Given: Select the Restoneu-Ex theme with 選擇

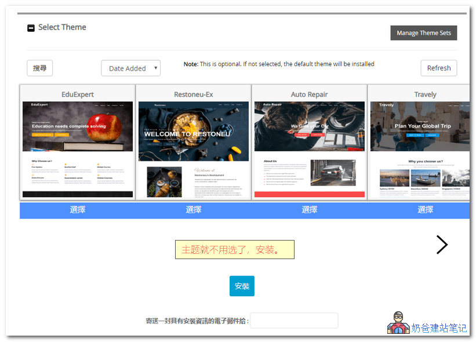Looking at the screenshot, I should [x=193, y=209].
